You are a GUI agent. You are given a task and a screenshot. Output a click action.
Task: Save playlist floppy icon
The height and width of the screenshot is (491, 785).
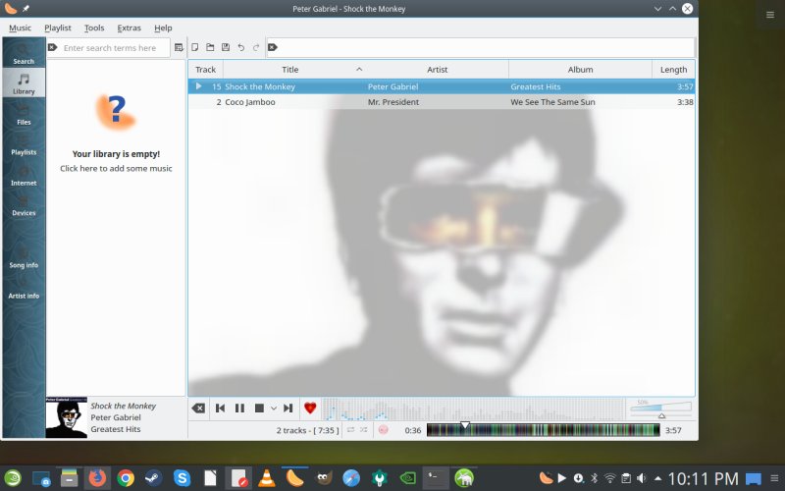click(x=226, y=47)
